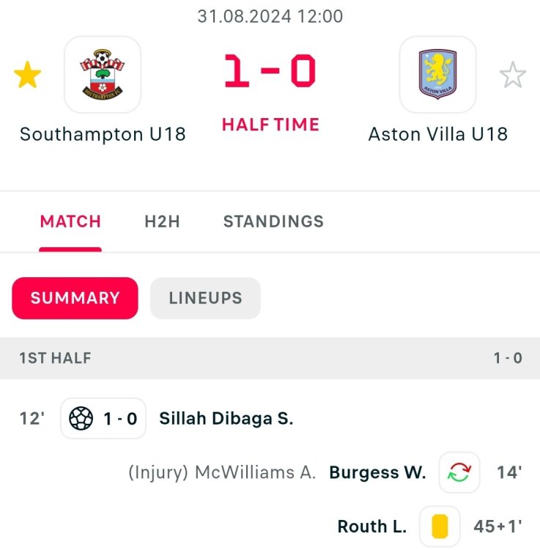Open Routh L. player profile
This screenshot has width=540, height=550.
tap(372, 527)
